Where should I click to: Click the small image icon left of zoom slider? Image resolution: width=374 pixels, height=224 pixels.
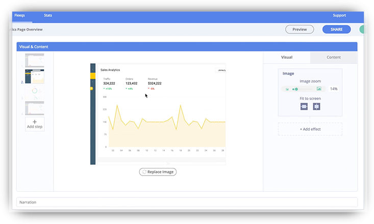click(287, 89)
